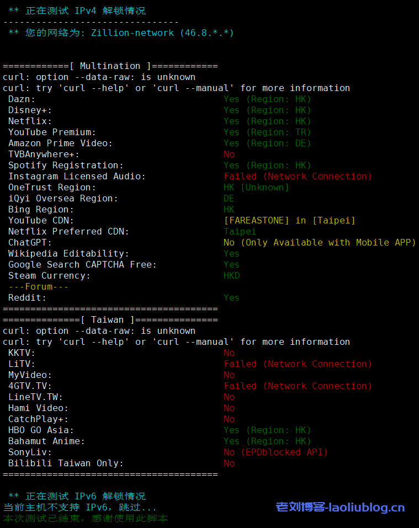Click the HBO GO Asia label

(41, 430)
